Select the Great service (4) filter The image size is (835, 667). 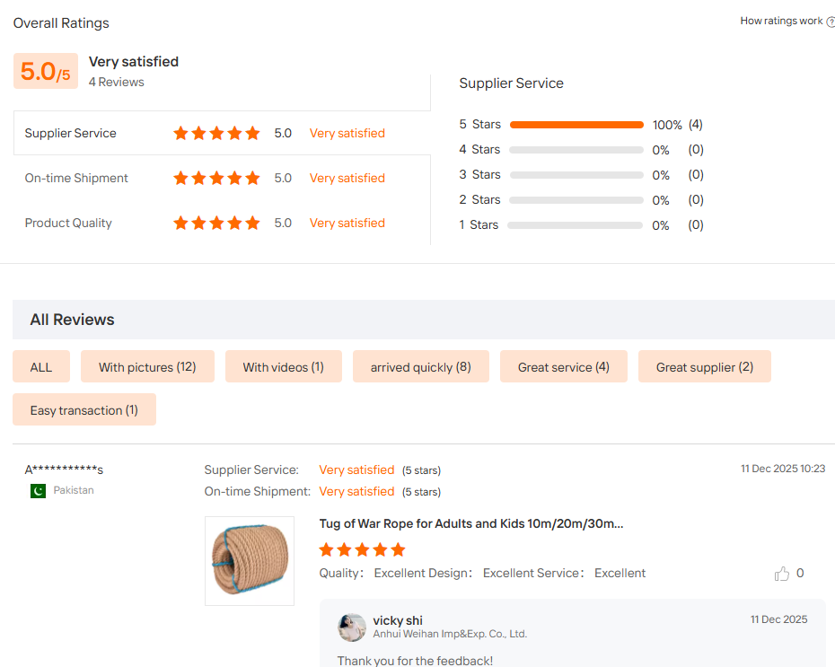[564, 367]
